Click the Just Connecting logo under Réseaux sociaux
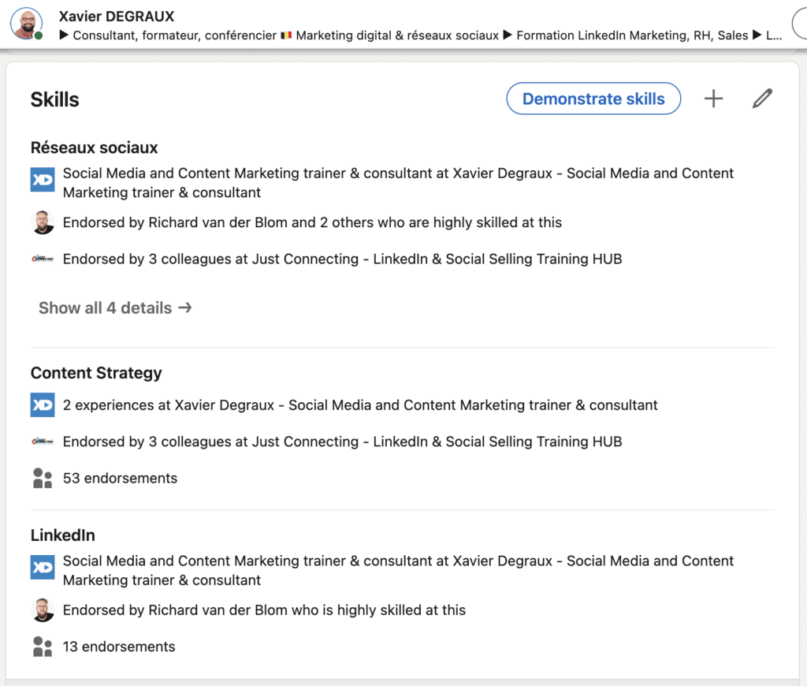This screenshot has height=686, width=807. tap(43, 259)
